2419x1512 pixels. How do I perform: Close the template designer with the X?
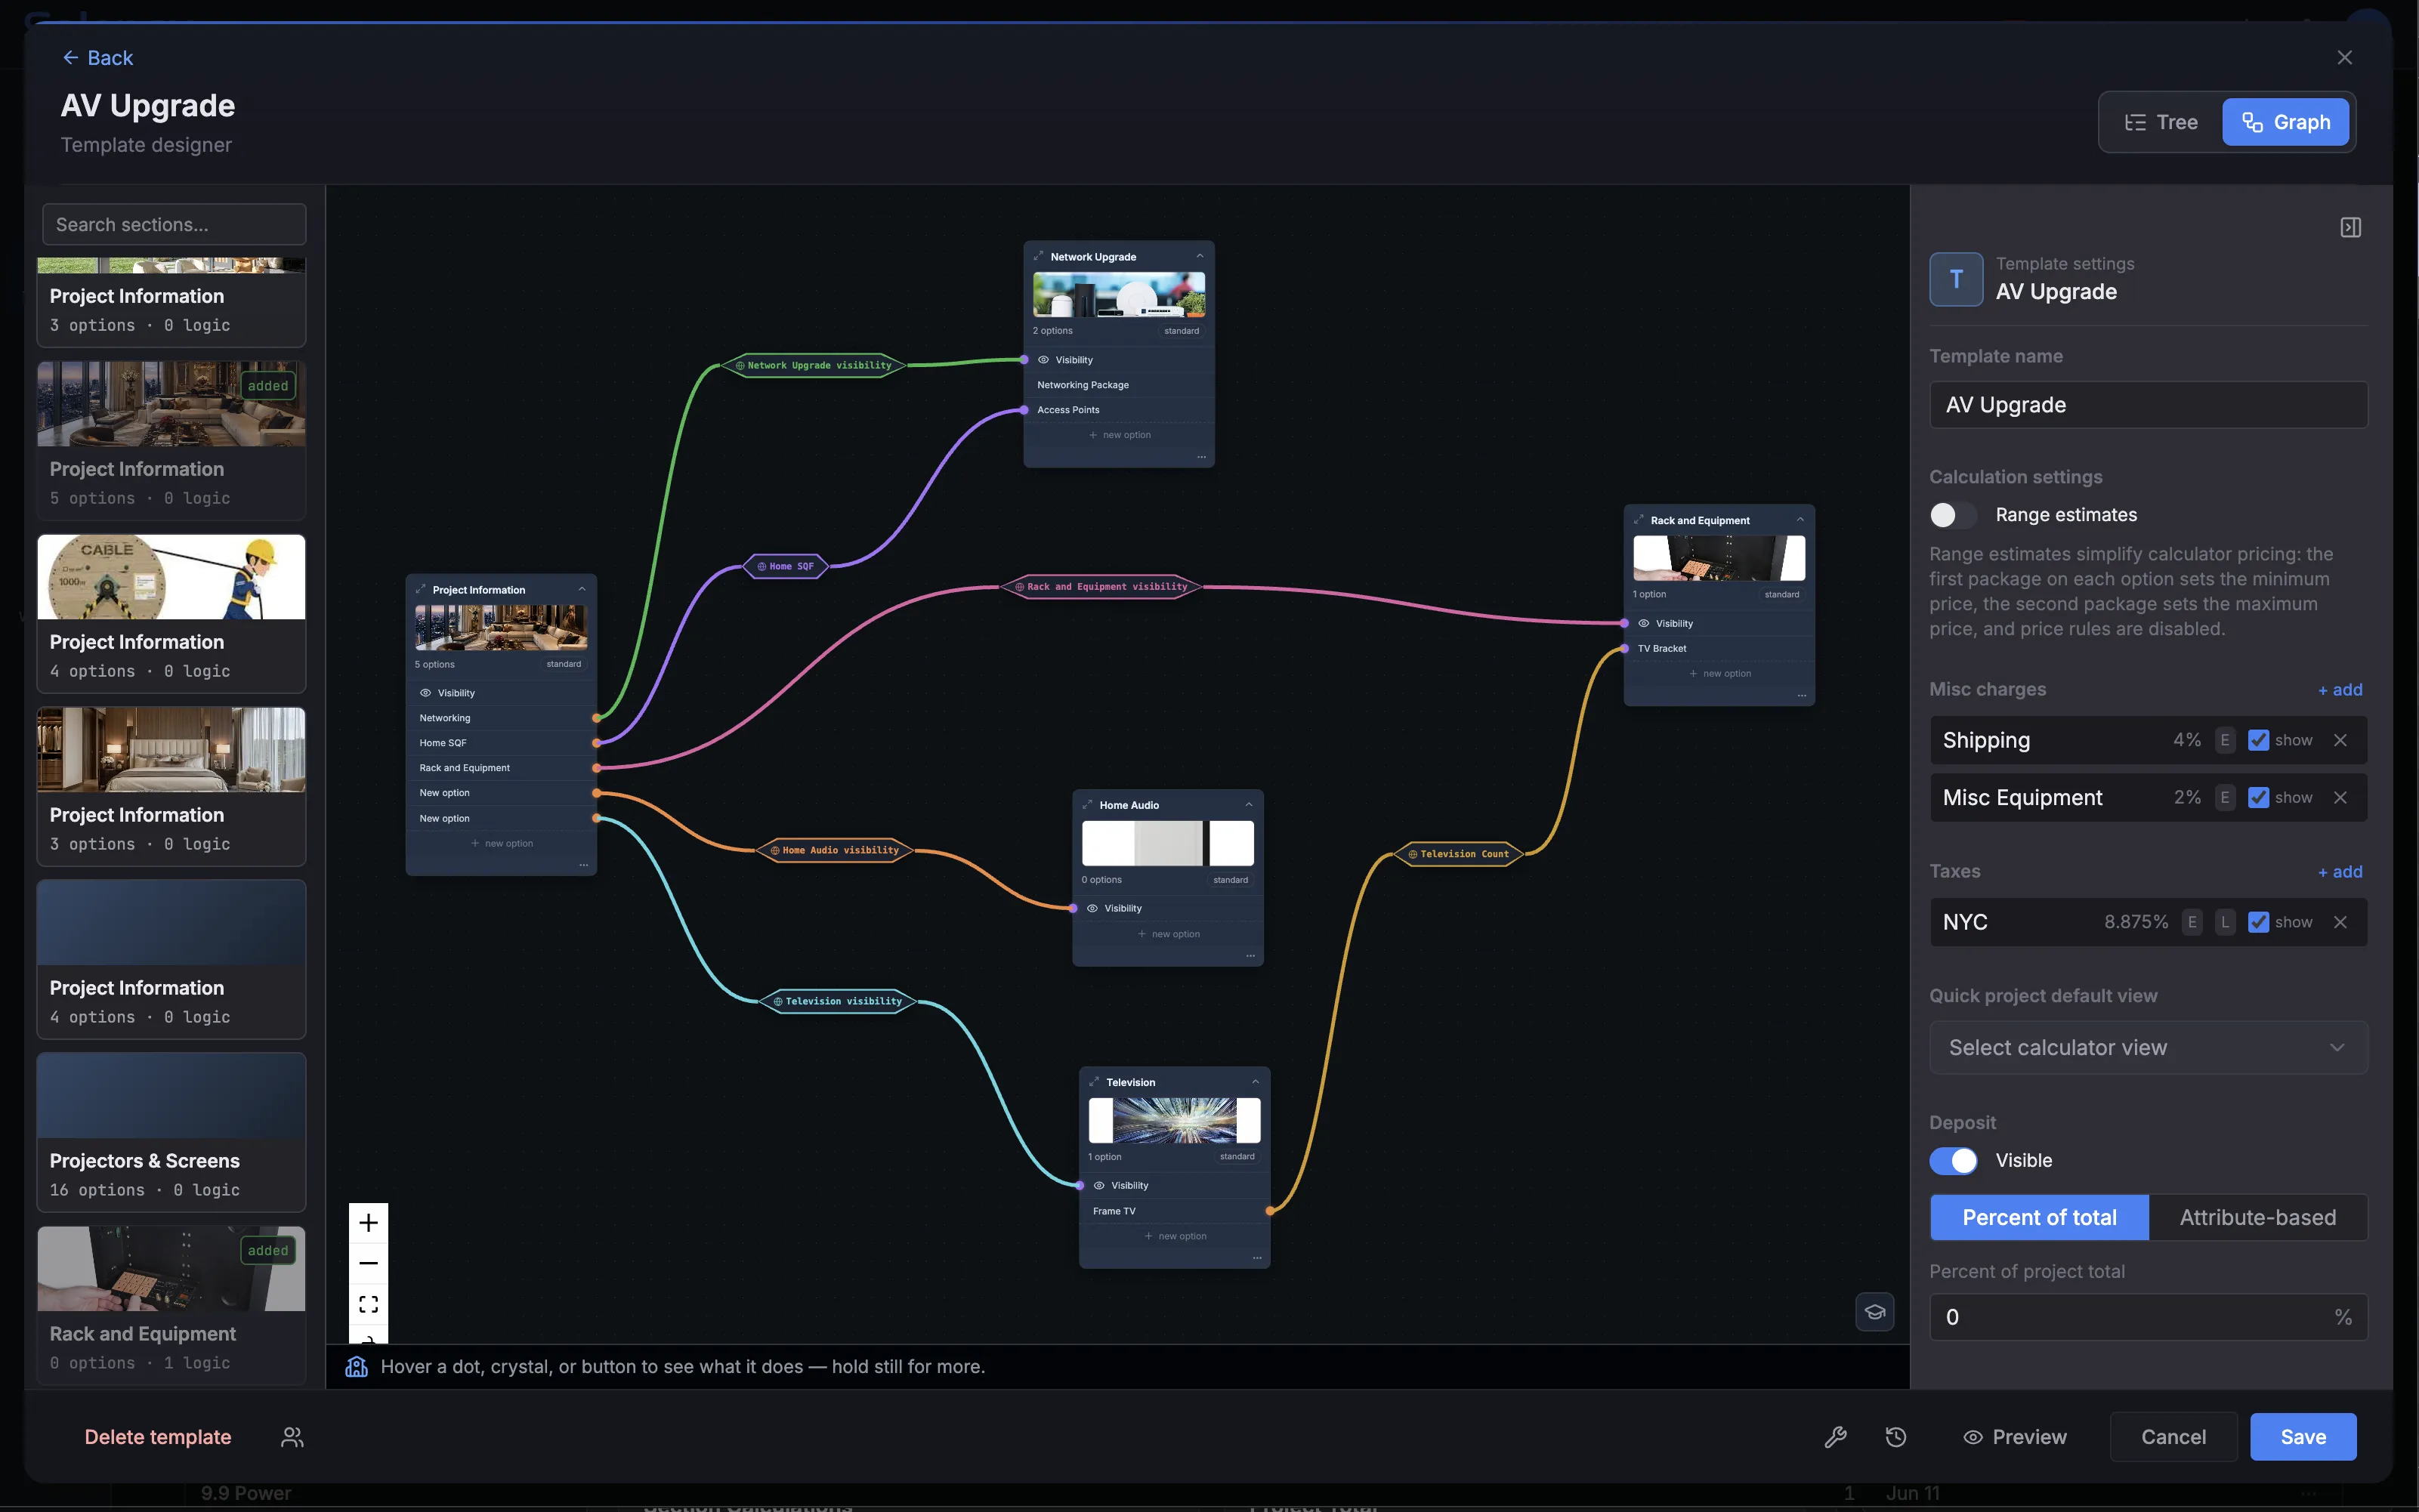[2345, 57]
